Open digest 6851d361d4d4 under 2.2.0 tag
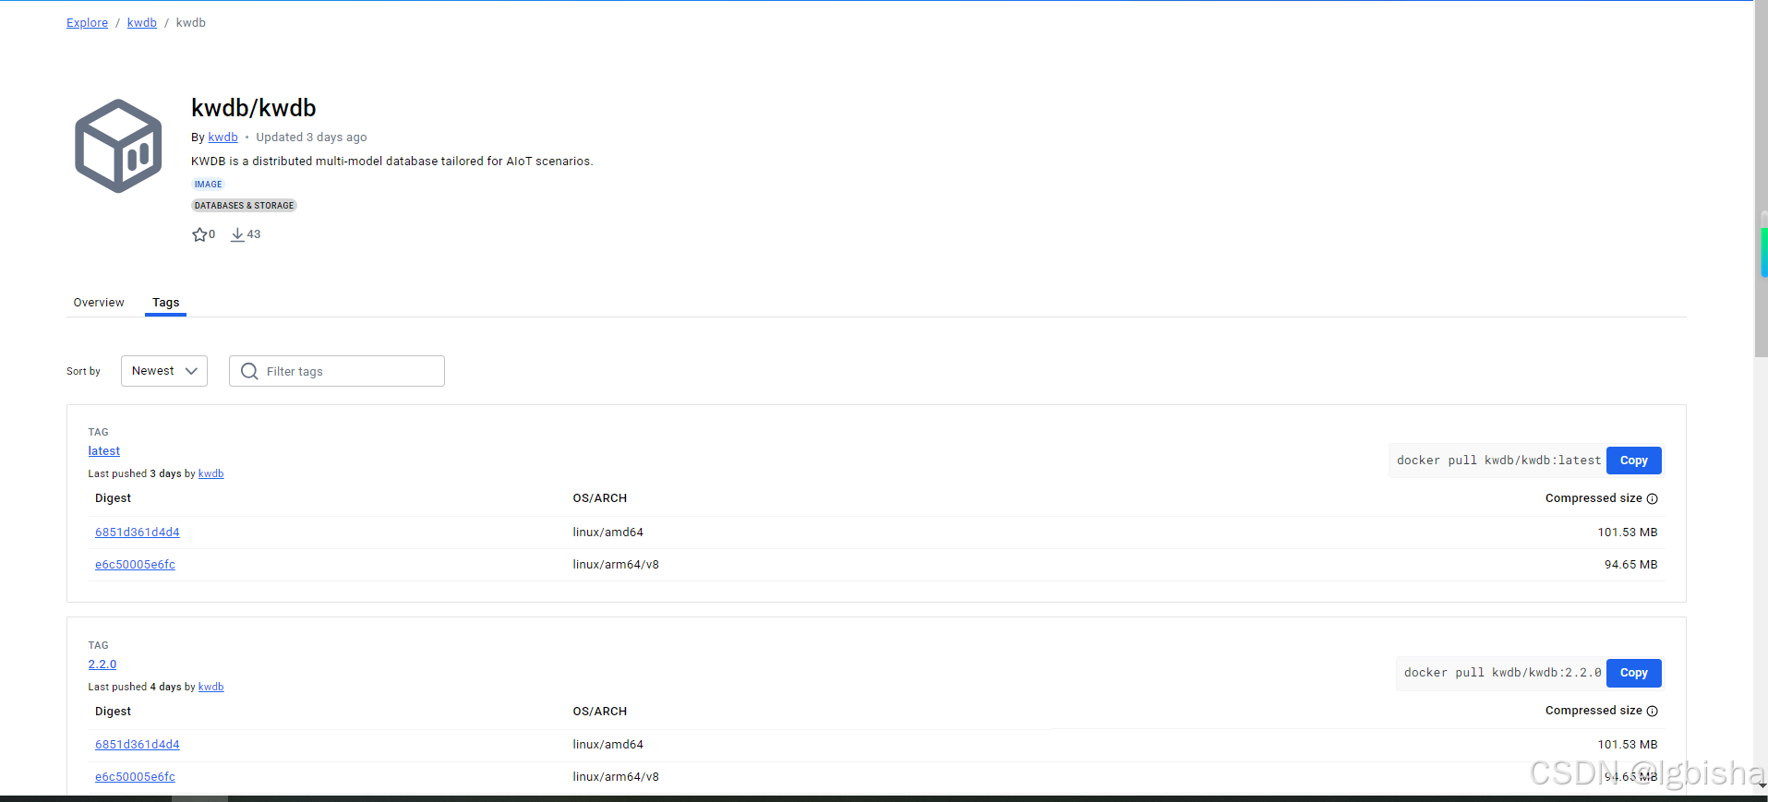Screen dimensions: 1768x802 point(138,745)
